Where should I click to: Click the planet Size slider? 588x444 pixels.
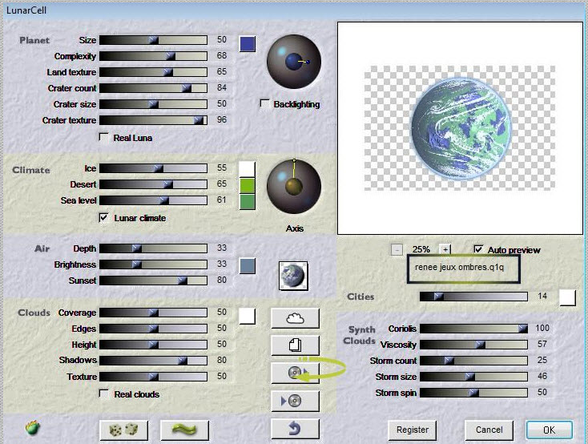[153, 40]
